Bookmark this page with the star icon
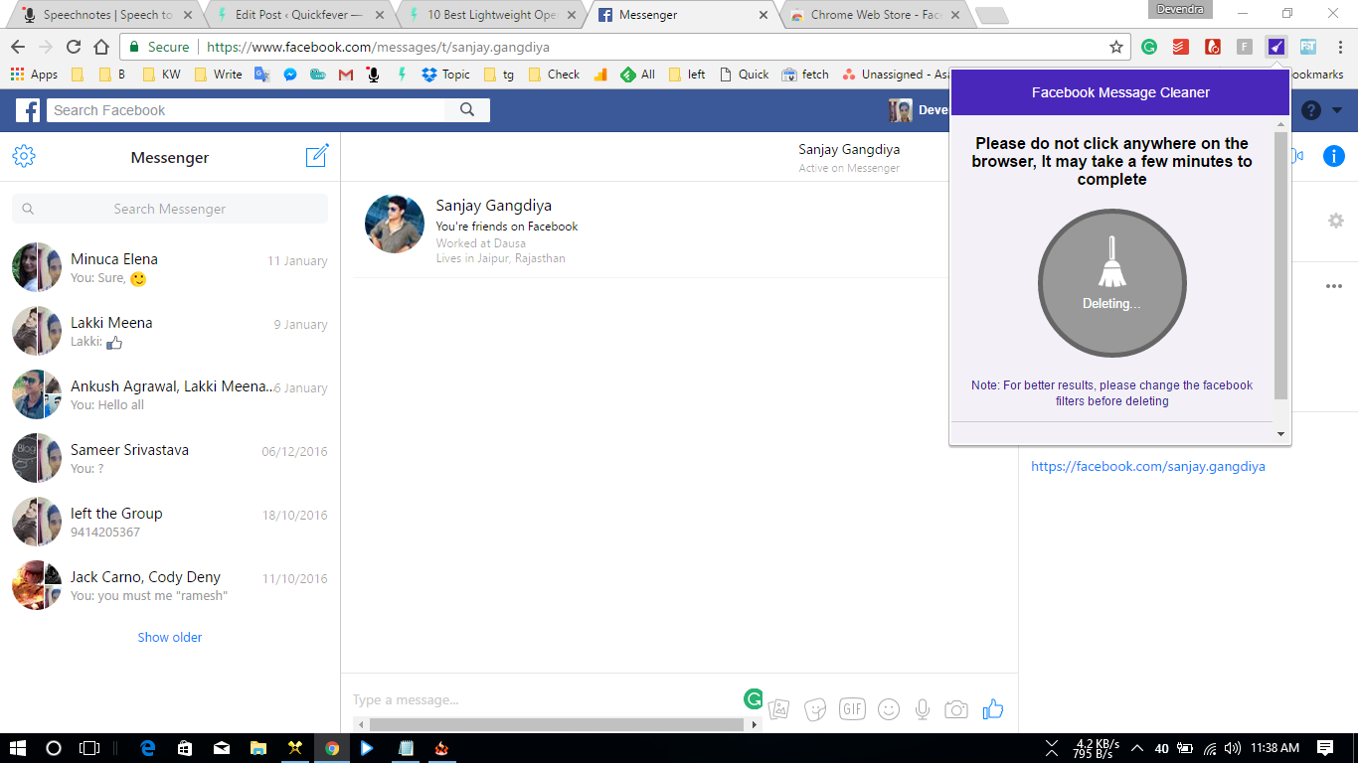This screenshot has height=763, width=1358. tap(1116, 47)
